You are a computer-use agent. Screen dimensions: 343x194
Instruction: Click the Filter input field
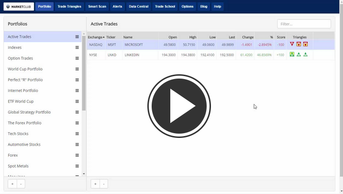[304, 24]
